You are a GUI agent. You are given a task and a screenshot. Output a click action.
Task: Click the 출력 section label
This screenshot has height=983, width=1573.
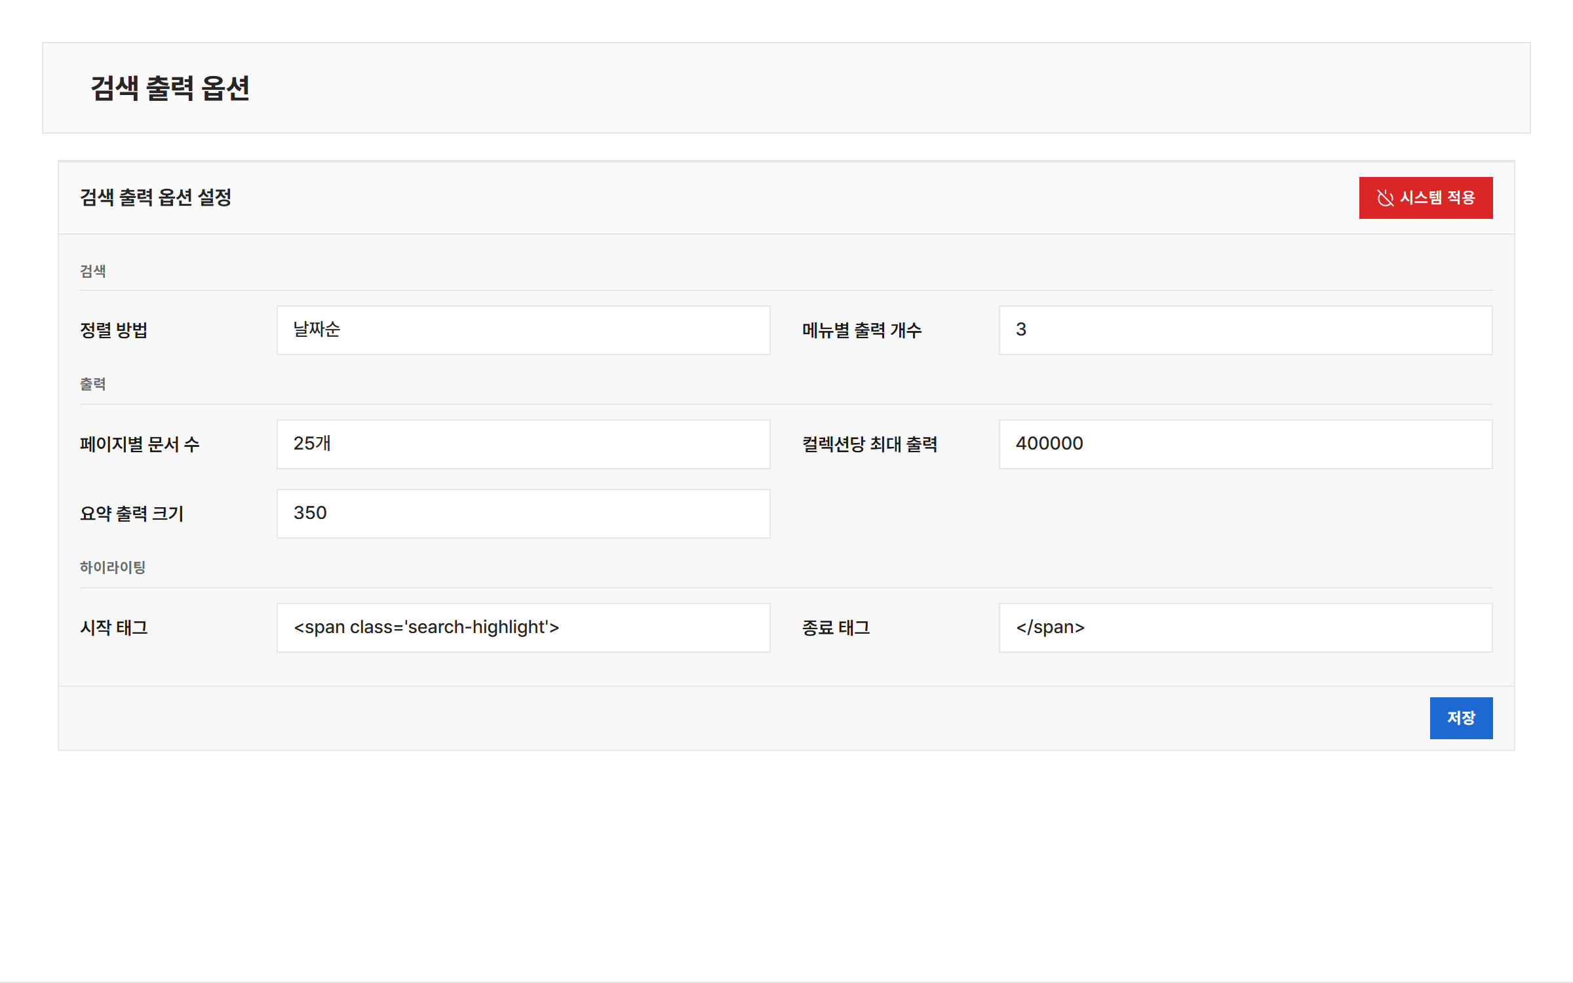pyautogui.click(x=93, y=384)
